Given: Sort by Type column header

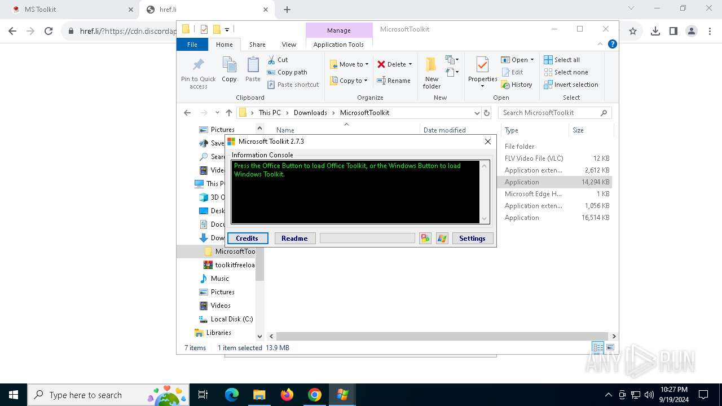Looking at the screenshot, I should tap(534, 130).
